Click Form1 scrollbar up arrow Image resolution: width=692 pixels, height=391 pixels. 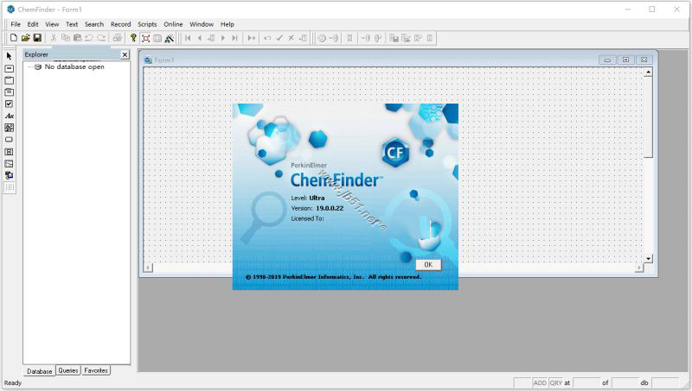pos(648,72)
